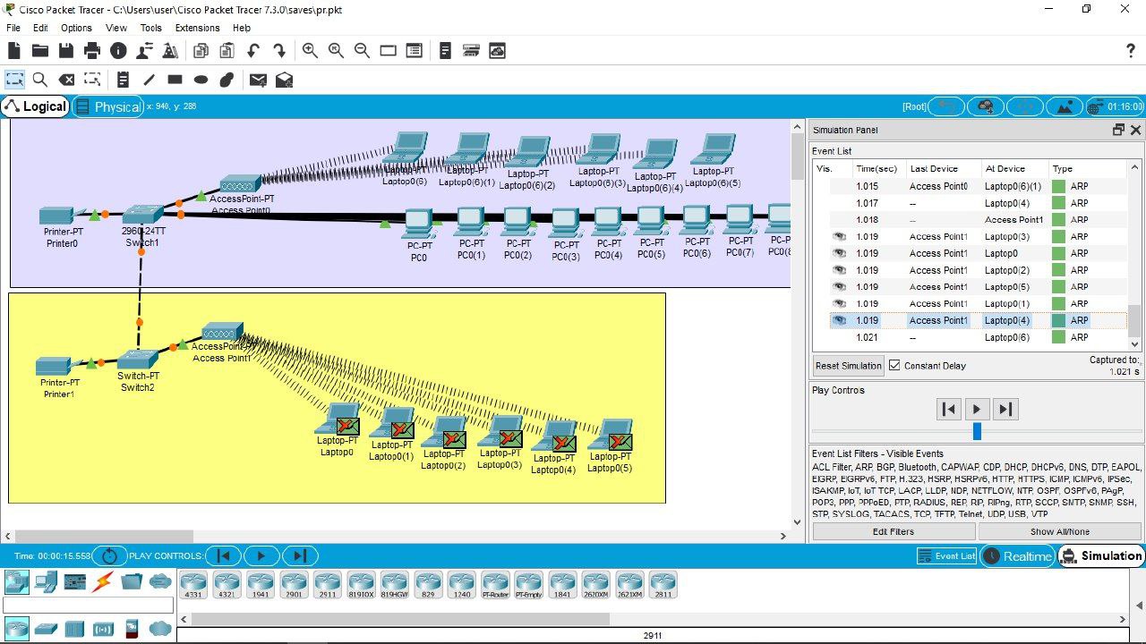This screenshot has width=1146, height=644.
Task: Open the Network Information icon
Action: [x=118, y=51]
